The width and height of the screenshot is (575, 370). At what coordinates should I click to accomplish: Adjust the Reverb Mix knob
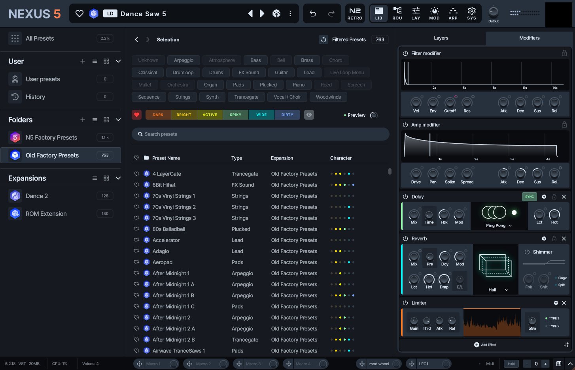(414, 257)
